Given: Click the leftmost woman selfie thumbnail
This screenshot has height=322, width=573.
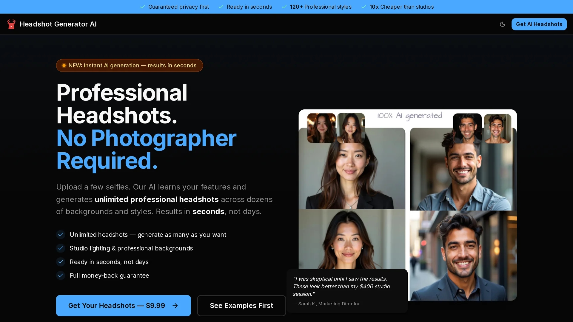Looking at the screenshot, I should [x=321, y=128].
